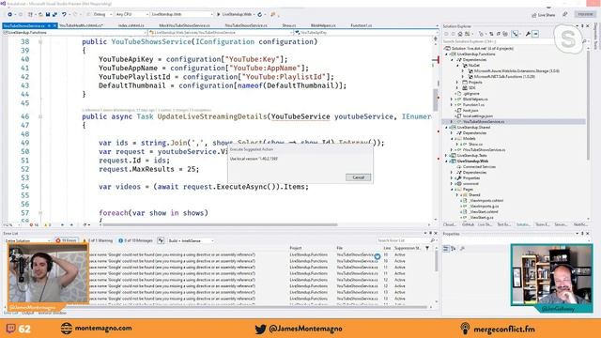Collapse the UpdateLiveStreamingDetails method at line 46
The width and height of the screenshot is (601, 338).
coord(40,116)
